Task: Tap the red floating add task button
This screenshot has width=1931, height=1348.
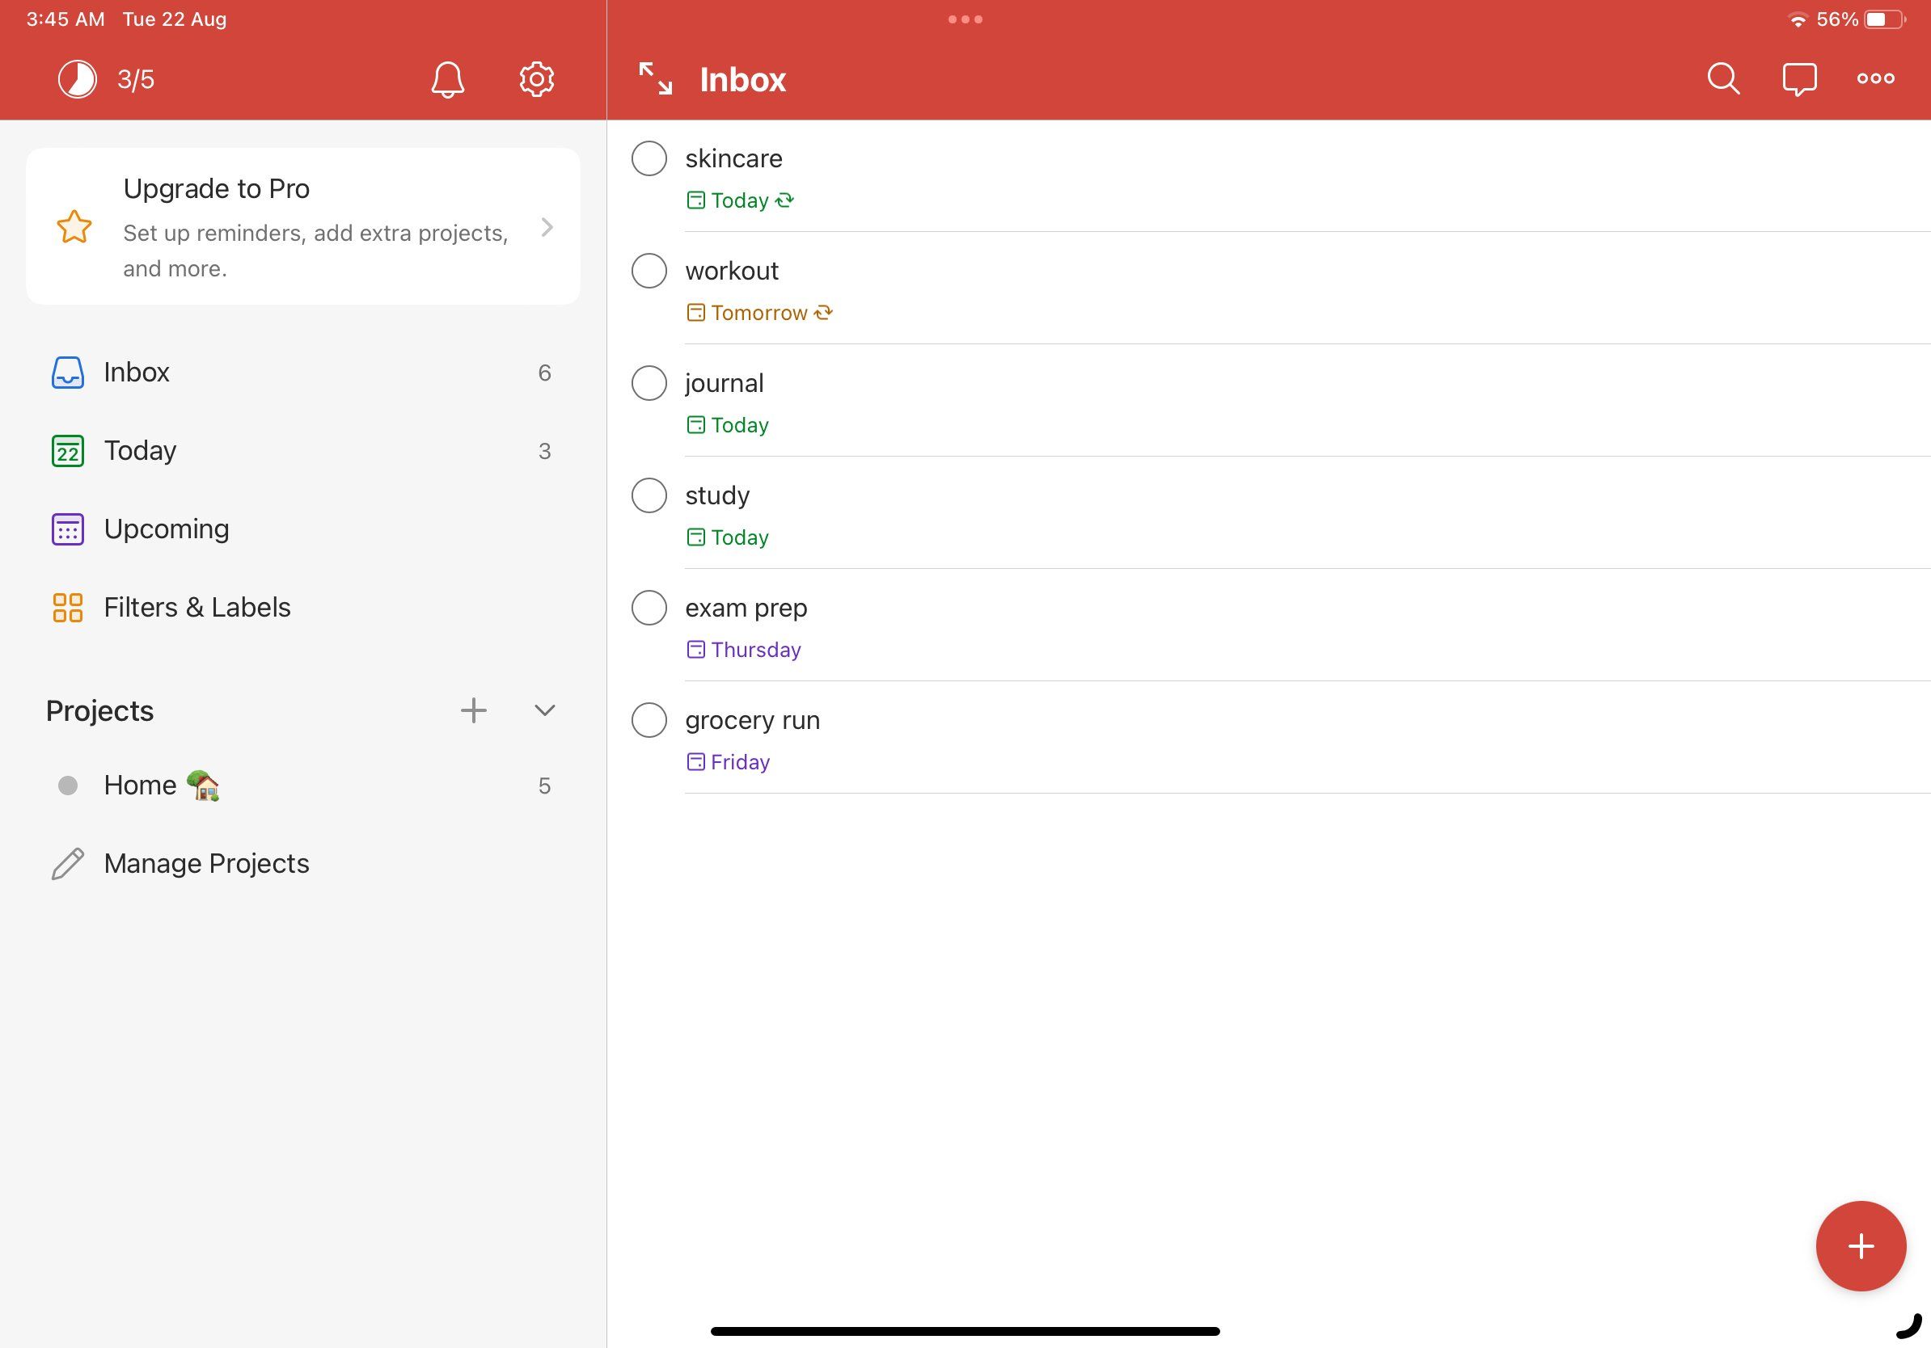Action: tap(1861, 1246)
